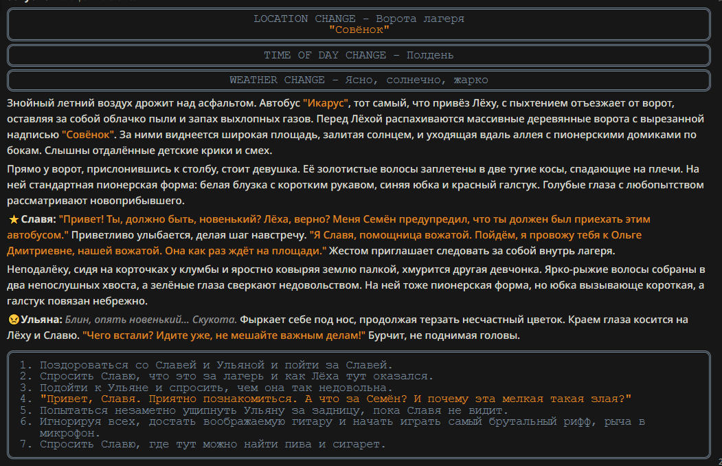Screen dimensions: 722x466
Task: Click Ульяна's thought "Блин, опять новенький... Скукота."
Action: point(151,320)
